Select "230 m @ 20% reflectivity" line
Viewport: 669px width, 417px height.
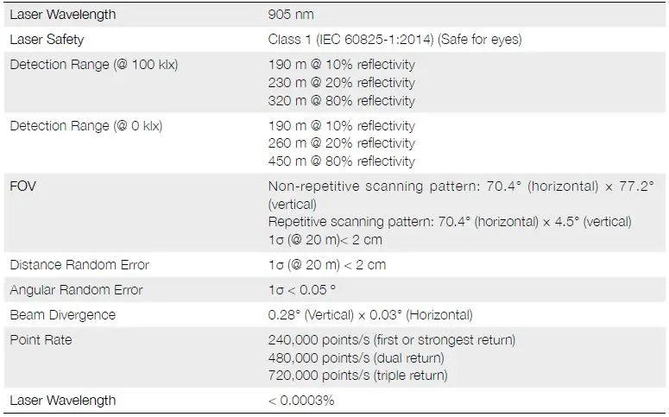click(x=342, y=83)
